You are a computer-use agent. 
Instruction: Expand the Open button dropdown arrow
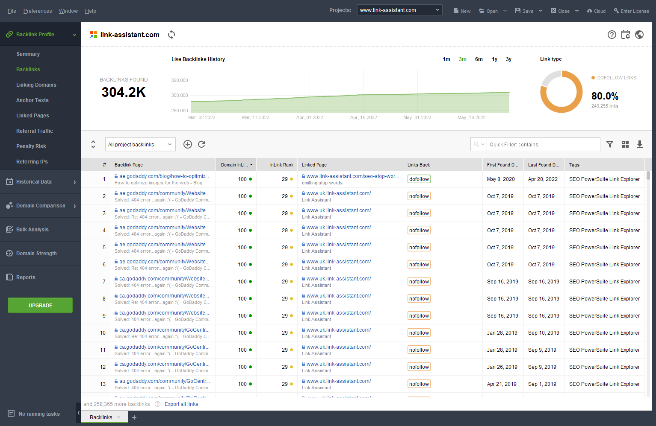[505, 11]
